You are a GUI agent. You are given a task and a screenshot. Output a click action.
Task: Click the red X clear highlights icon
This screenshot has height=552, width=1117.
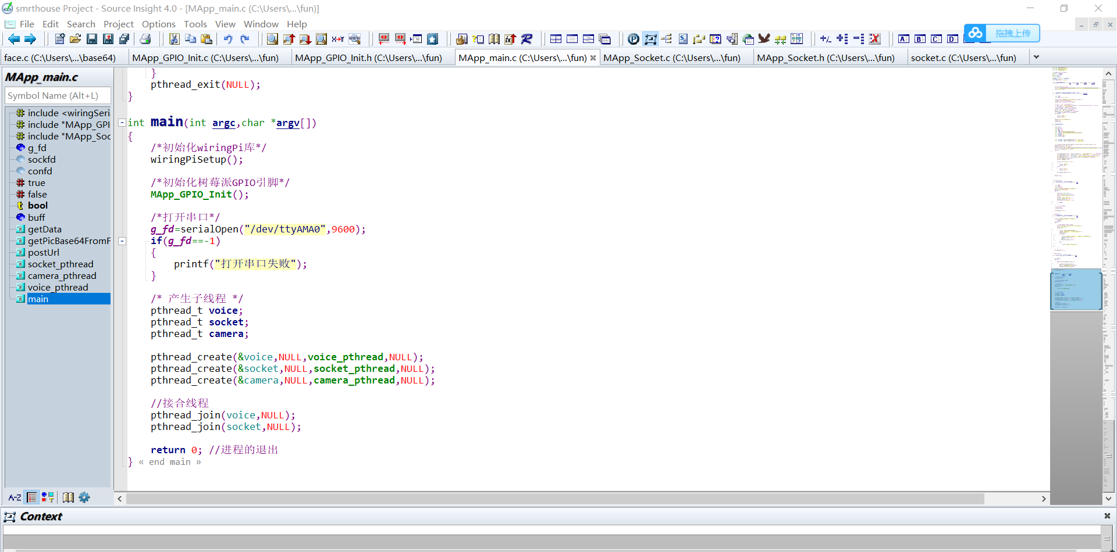pos(875,39)
